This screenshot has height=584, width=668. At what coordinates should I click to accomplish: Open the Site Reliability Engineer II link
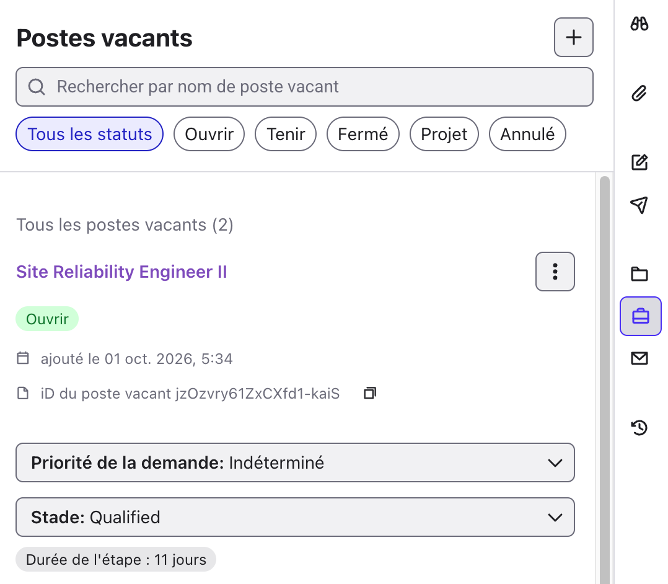tap(121, 272)
